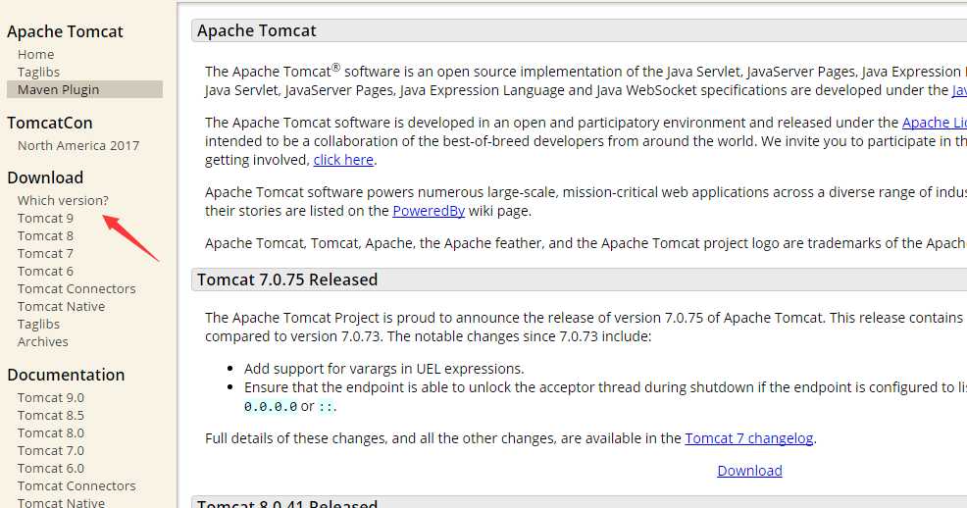Open the Home sidebar link
This screenshot has height=508, width=967.
point(35,54)
